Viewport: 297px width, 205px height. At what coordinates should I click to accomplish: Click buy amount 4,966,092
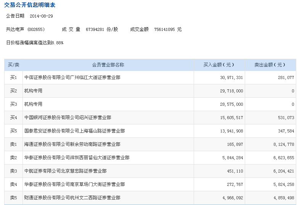point(233,198)
